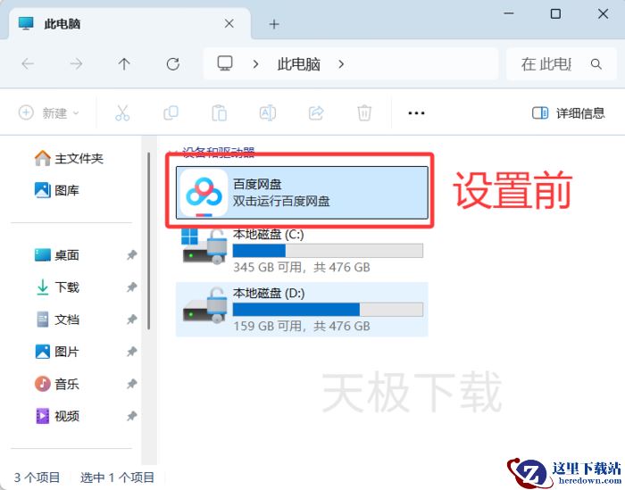Click the Delete trash icon
The width and height of the screenshot is (625, 490).
click(364, 113)
